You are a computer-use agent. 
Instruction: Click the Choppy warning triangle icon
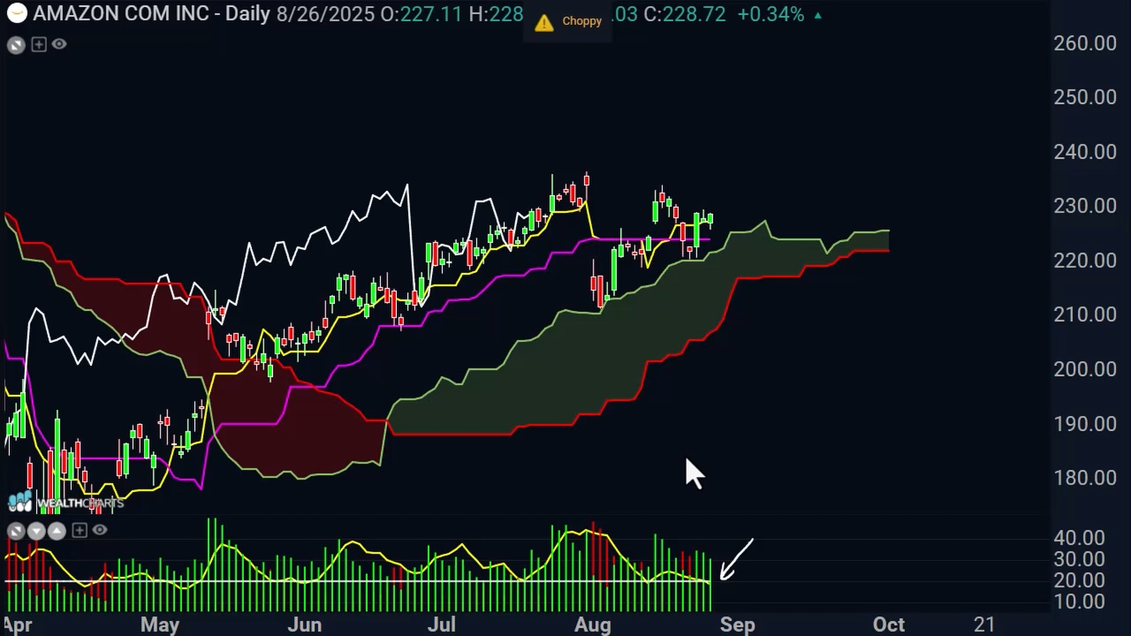pos(544,22)
